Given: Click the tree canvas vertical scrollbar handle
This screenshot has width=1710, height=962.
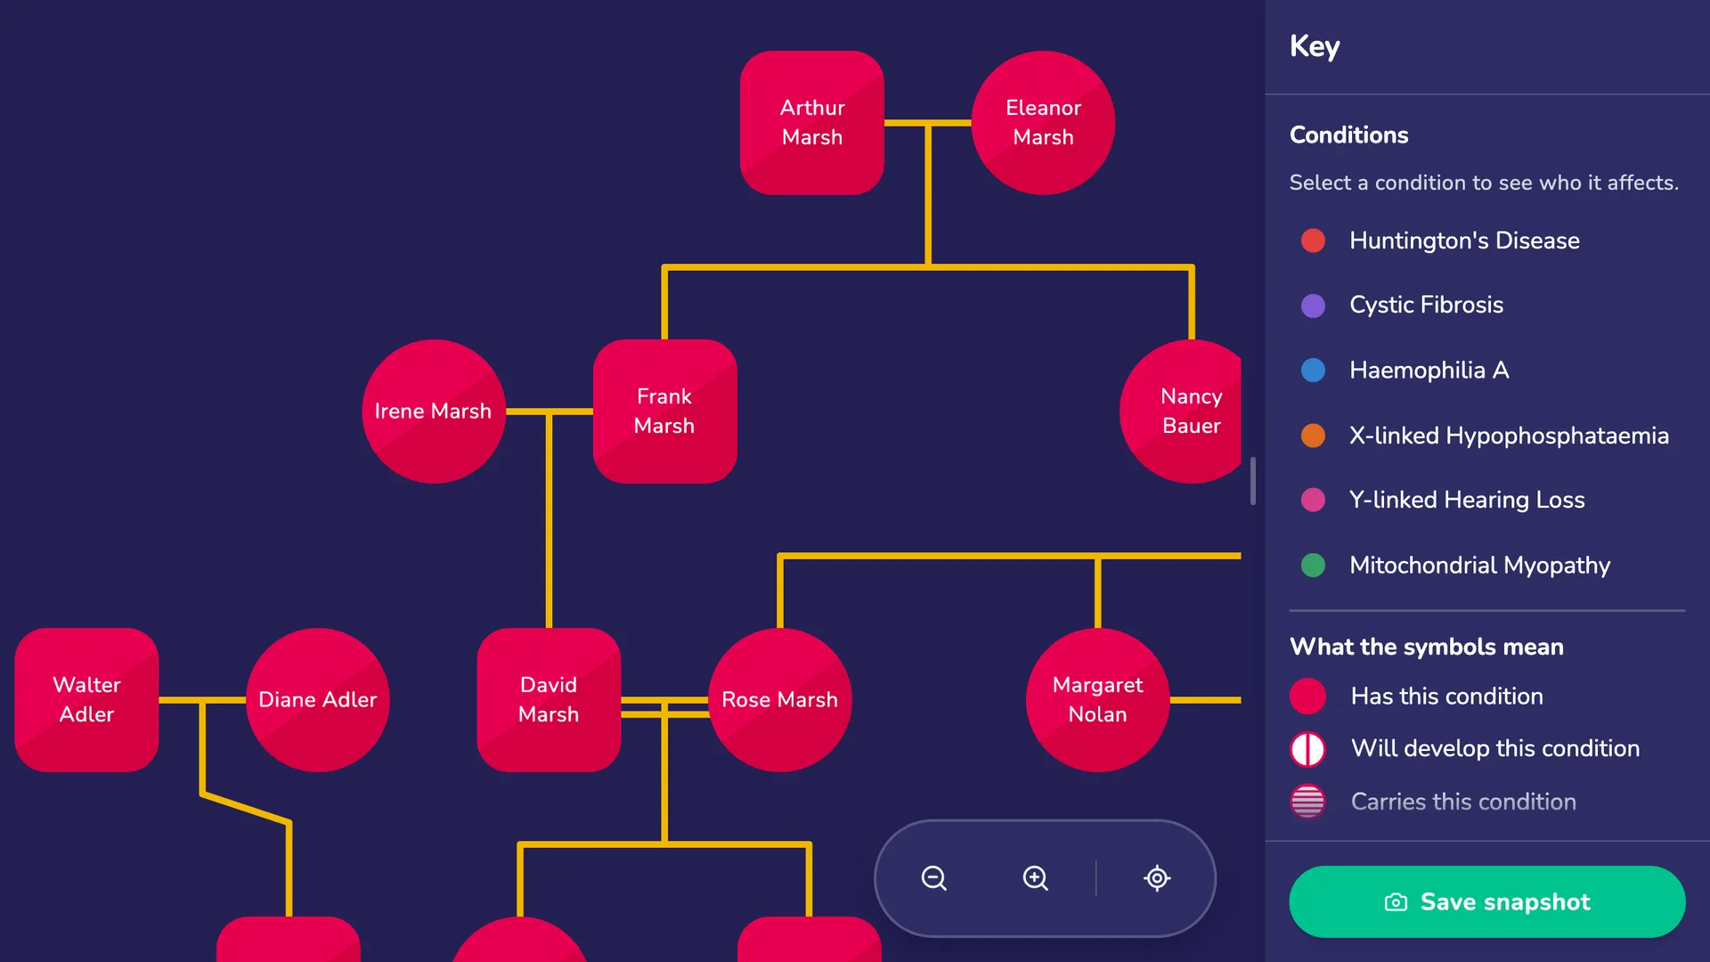Looking at the screenshot, I should (1253, 481).
